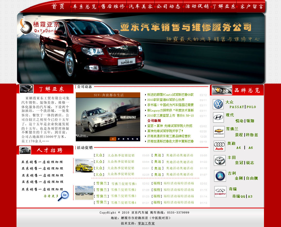This screenshot has width=281, height=227.
Task: Open news link starting with 李书福
Action: [170, 105]
